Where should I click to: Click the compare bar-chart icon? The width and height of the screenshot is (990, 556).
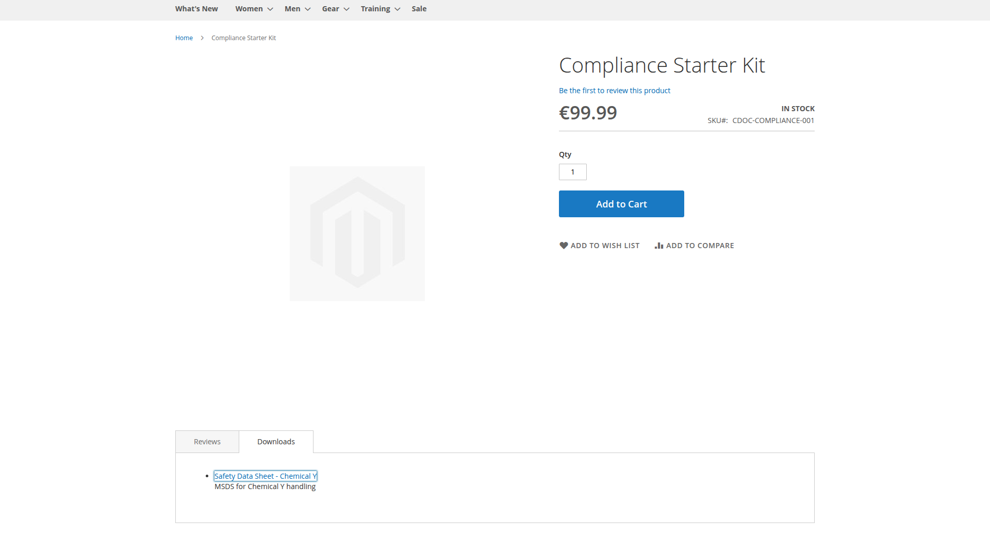pos(659,246)
